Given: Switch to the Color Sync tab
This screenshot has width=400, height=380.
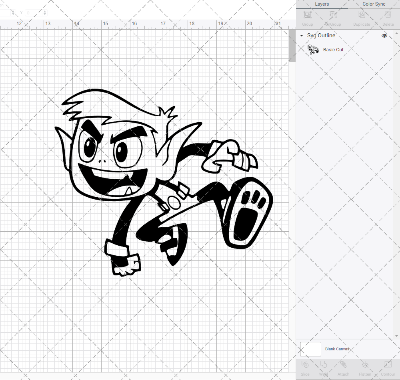Looking at the screenshot, I should 374,4.
